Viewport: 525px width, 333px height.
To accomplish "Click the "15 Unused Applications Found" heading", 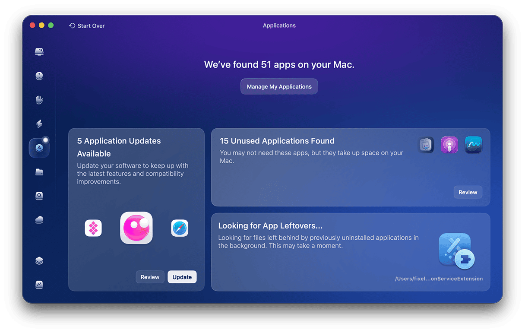I will coord(277,141).
